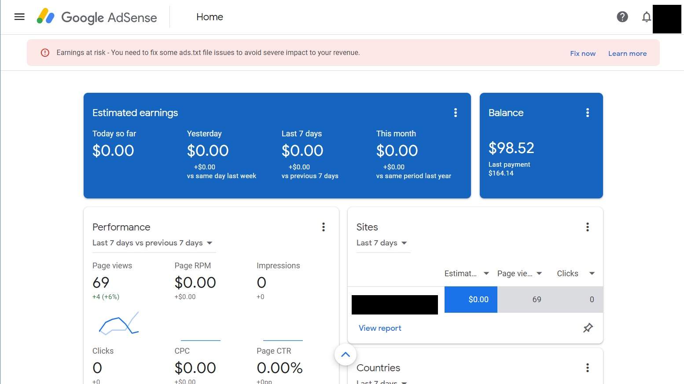Pin the Sites card
This screenshot has height=384, width=684.
click(588, 328)
